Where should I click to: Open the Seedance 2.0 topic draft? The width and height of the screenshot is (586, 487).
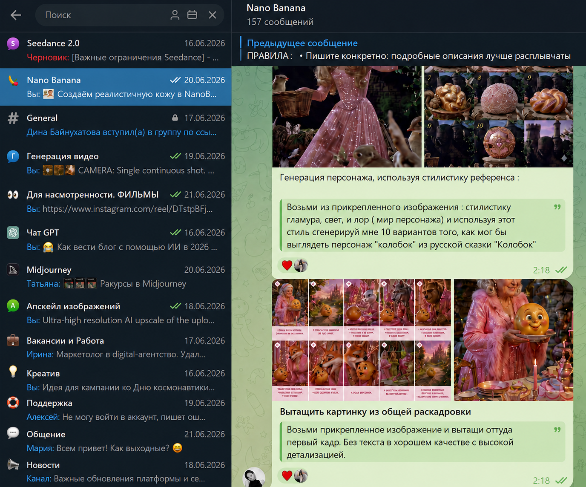click(116, 50)
